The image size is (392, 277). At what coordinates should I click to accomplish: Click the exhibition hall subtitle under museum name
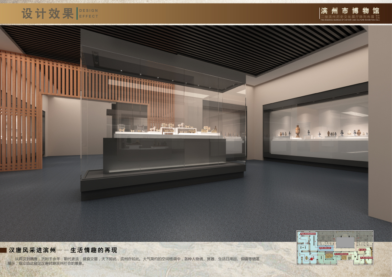[x=350, y=17]
